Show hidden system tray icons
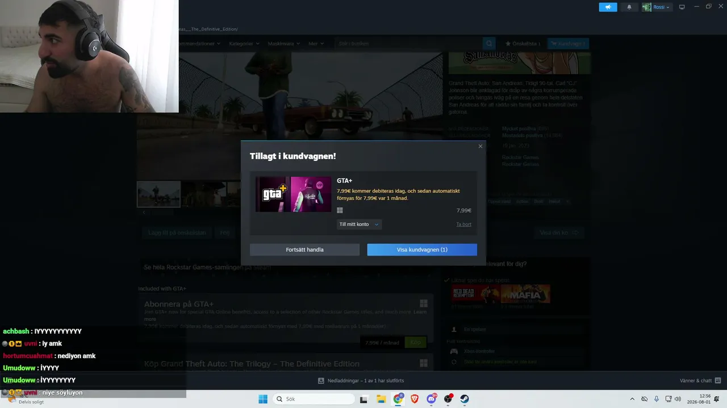 tap(632, 399)
